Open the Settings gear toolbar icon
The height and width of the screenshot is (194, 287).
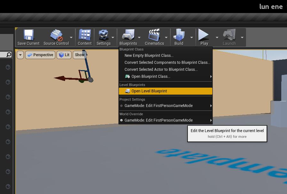click(103, 35)
